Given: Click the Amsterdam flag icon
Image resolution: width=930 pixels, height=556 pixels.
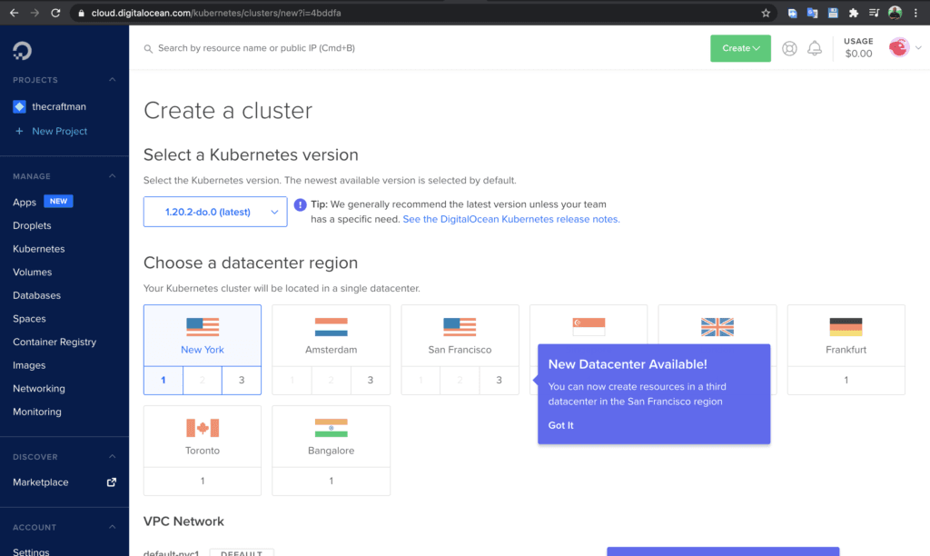Looking at the screenshot, I should (x=331, y=327).
